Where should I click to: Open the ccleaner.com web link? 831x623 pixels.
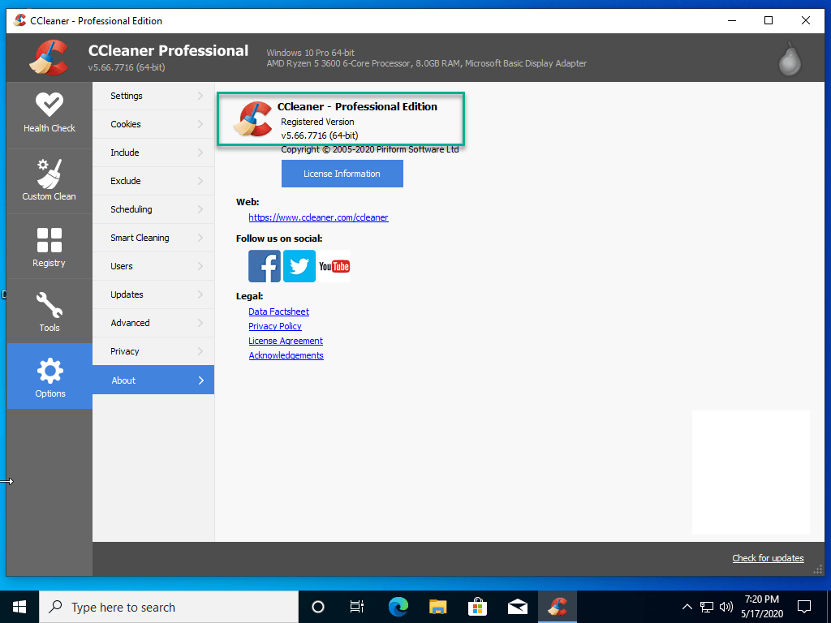(x=318, y=217)
